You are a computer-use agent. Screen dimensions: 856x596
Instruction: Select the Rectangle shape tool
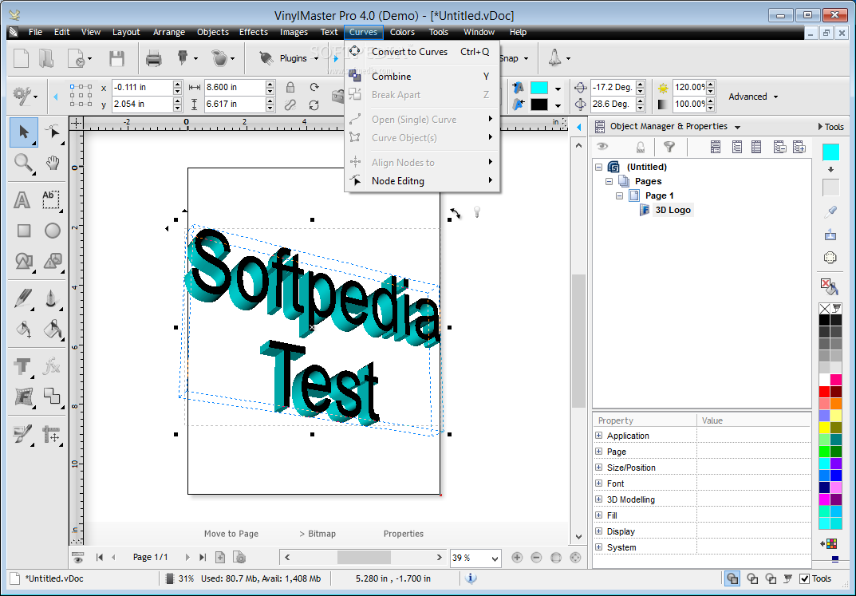click(x=23, y=231)
